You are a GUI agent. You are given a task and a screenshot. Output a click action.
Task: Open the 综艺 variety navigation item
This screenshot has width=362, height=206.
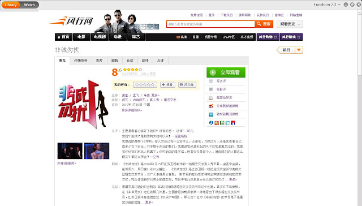coord(136,37)
